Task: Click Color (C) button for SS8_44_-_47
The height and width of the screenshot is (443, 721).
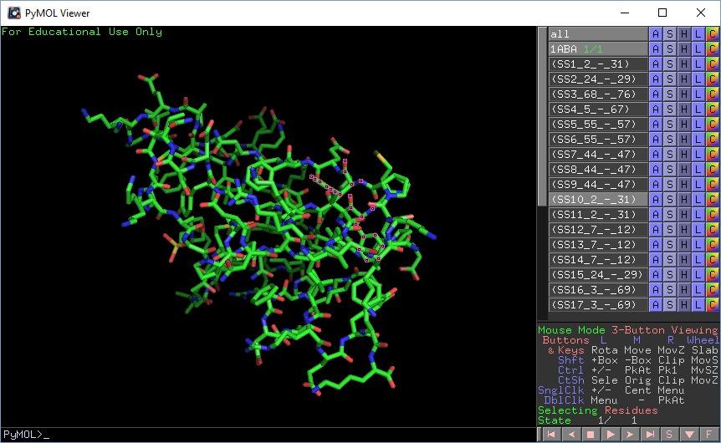Action: pyautogui.click(x=713, y=169)
